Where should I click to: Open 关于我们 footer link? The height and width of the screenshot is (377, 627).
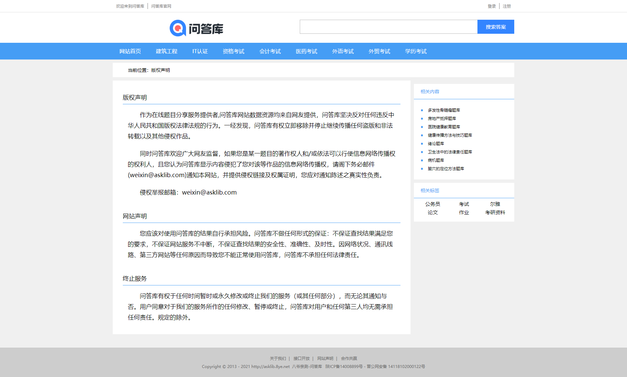click(278, 358)
